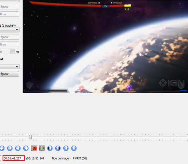Set selection start marker A
188x164 pixels.
[34, 148]
